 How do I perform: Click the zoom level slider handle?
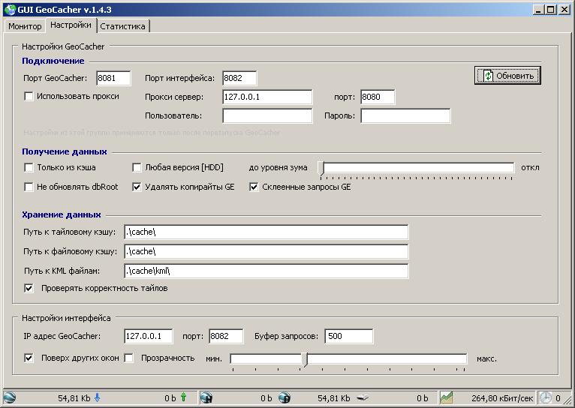(321, 168)
